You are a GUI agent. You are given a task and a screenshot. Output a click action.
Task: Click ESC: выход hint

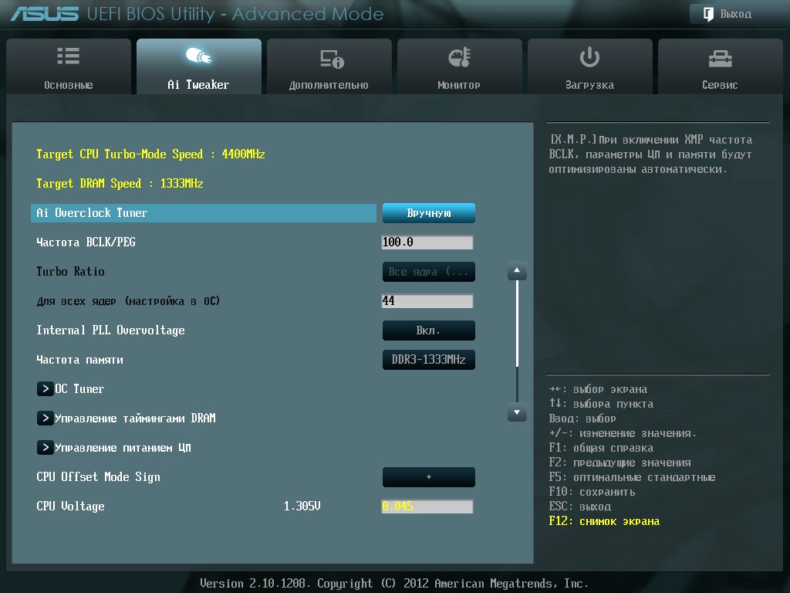tap(580, 507)
